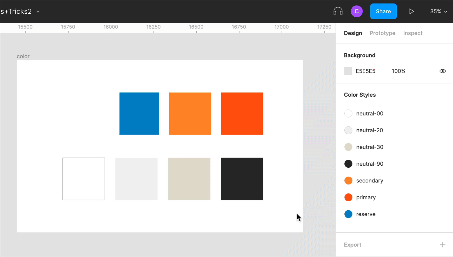The width and height of the screenshot is (453, 257).
Task: Click the E5E5E5 background color swatch
Action: (x=348, y=71)
